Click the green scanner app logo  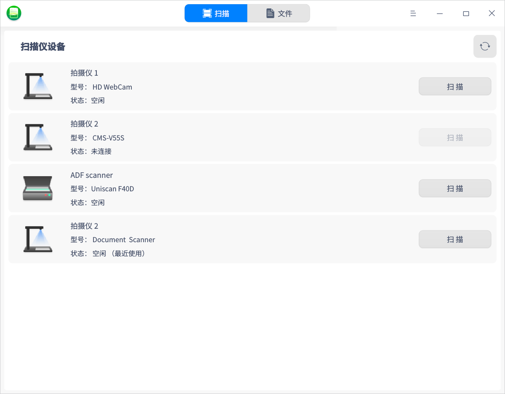14,13
